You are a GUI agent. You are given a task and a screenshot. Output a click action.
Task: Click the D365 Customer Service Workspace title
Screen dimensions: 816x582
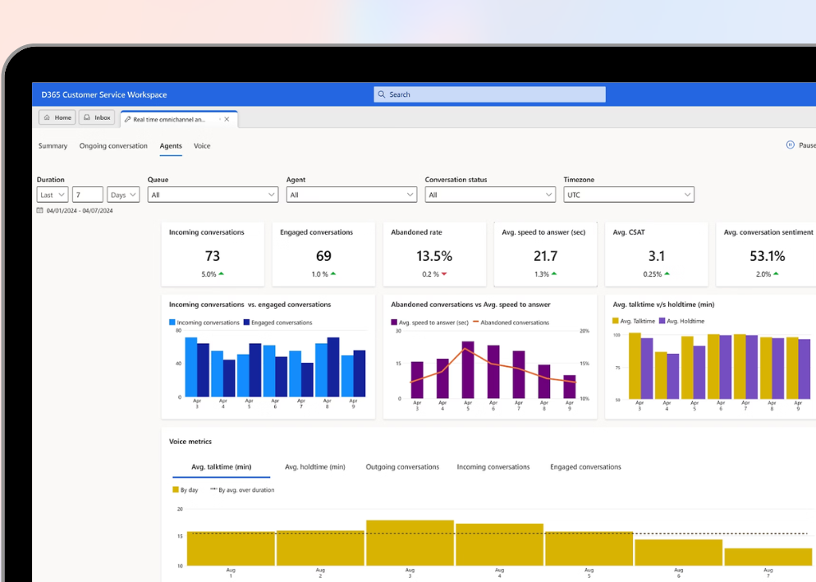[104, 94]
